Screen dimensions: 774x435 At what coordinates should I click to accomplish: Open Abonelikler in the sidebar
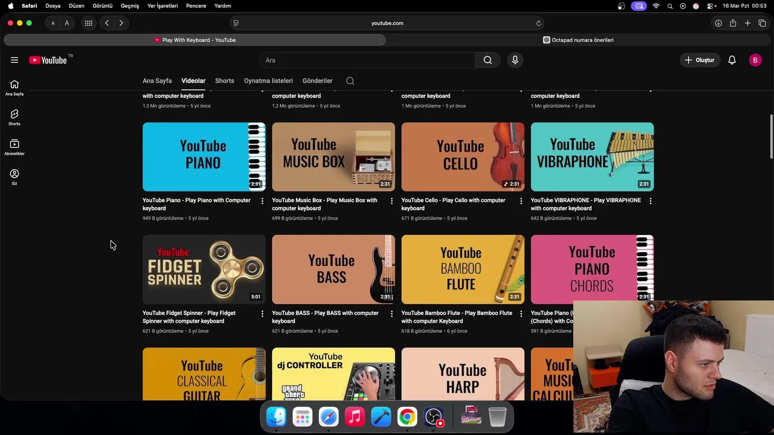tap(15, 147)
